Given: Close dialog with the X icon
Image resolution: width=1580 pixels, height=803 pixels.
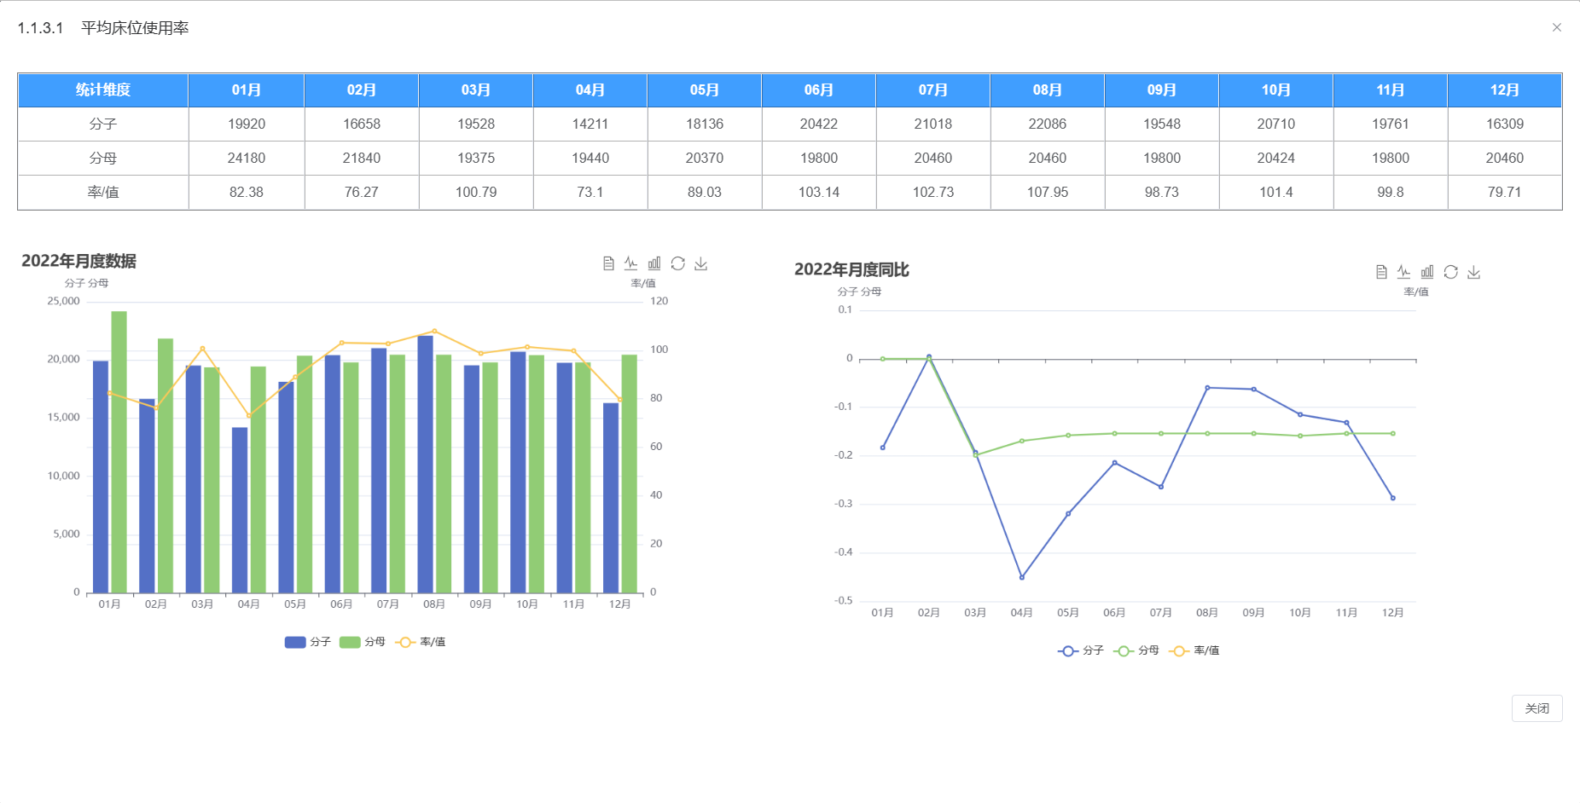Looking at the screenshot, I should pyautogui.click(x=1557, y=27).
